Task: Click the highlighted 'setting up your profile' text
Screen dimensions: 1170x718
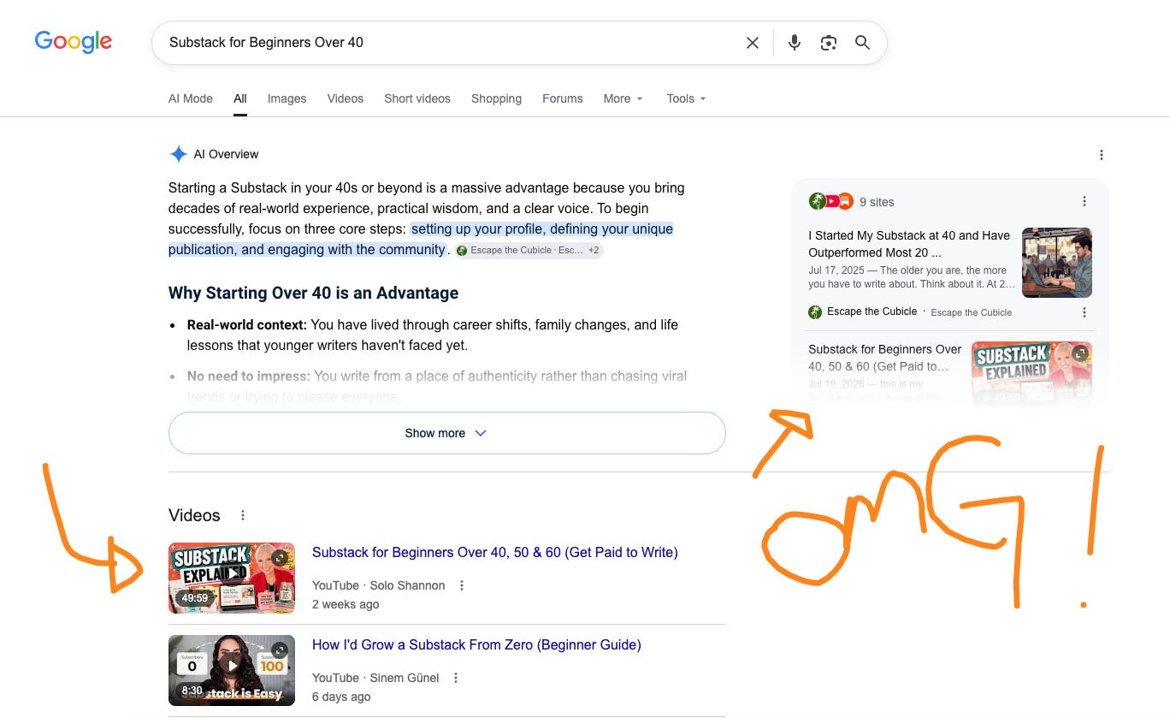Action: pyautogui.click(x=421, y=240)
